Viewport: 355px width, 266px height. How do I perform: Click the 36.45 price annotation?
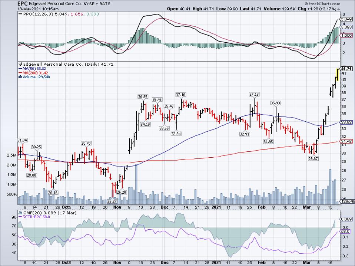point(157,99)
